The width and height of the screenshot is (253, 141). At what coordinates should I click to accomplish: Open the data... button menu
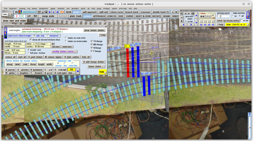71,73
